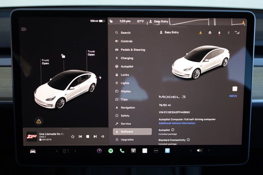Open the Locks menu

pos(122,75)
